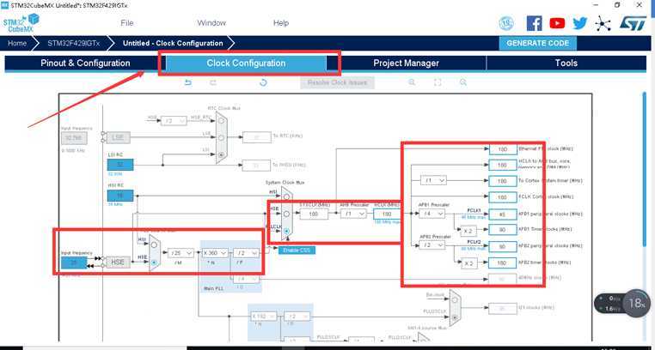
Task: Zoom out of the clock tree
Action: [462, 82]
